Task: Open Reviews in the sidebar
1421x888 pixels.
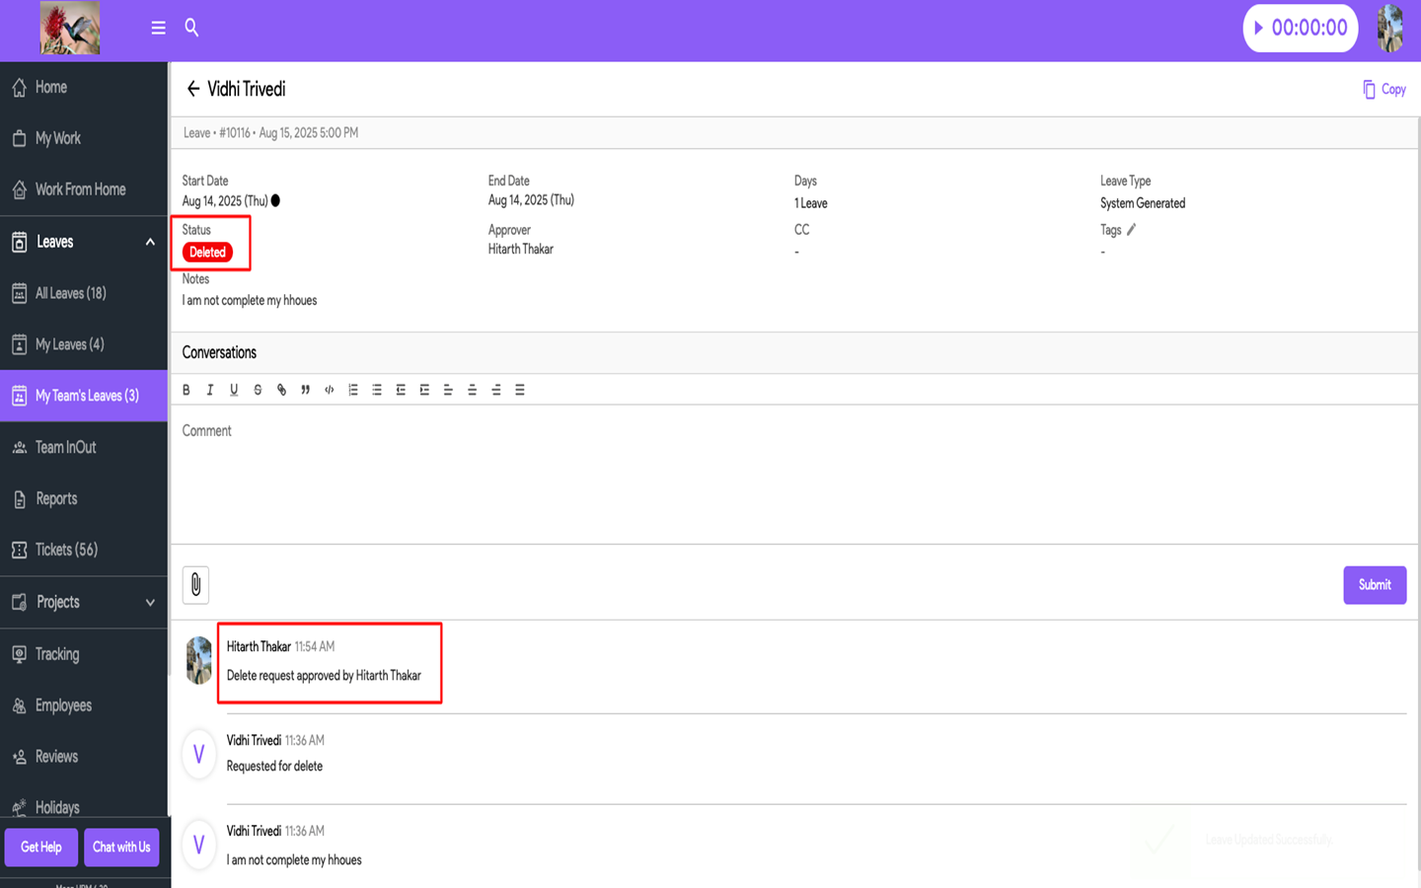Action: click(84, 757)
